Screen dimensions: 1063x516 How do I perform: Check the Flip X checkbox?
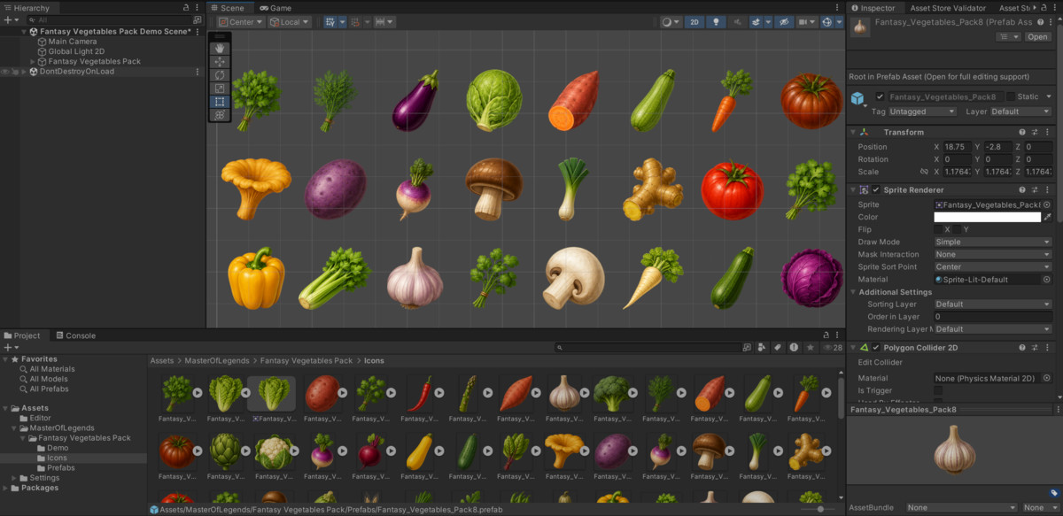[938, 229]
